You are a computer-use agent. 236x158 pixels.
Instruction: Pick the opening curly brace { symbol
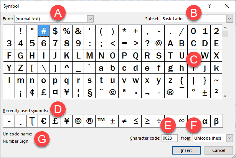point(182,80)
